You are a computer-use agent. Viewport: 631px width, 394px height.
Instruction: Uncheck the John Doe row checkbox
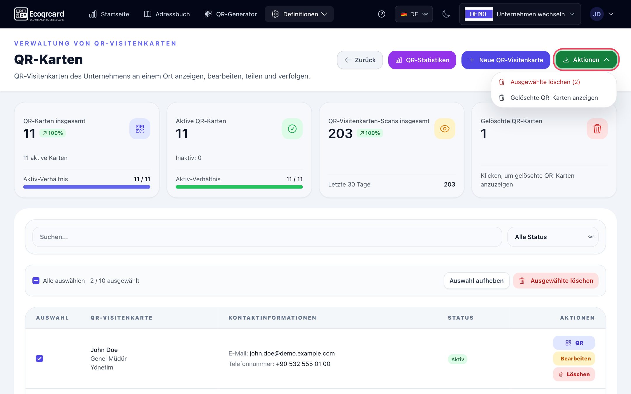click(39, 359)
